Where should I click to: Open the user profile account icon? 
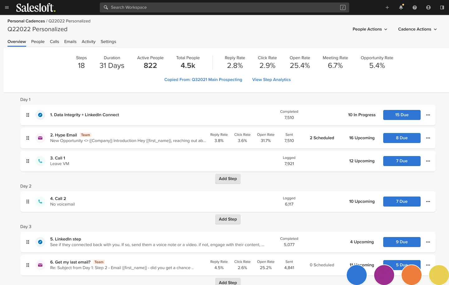428,7
